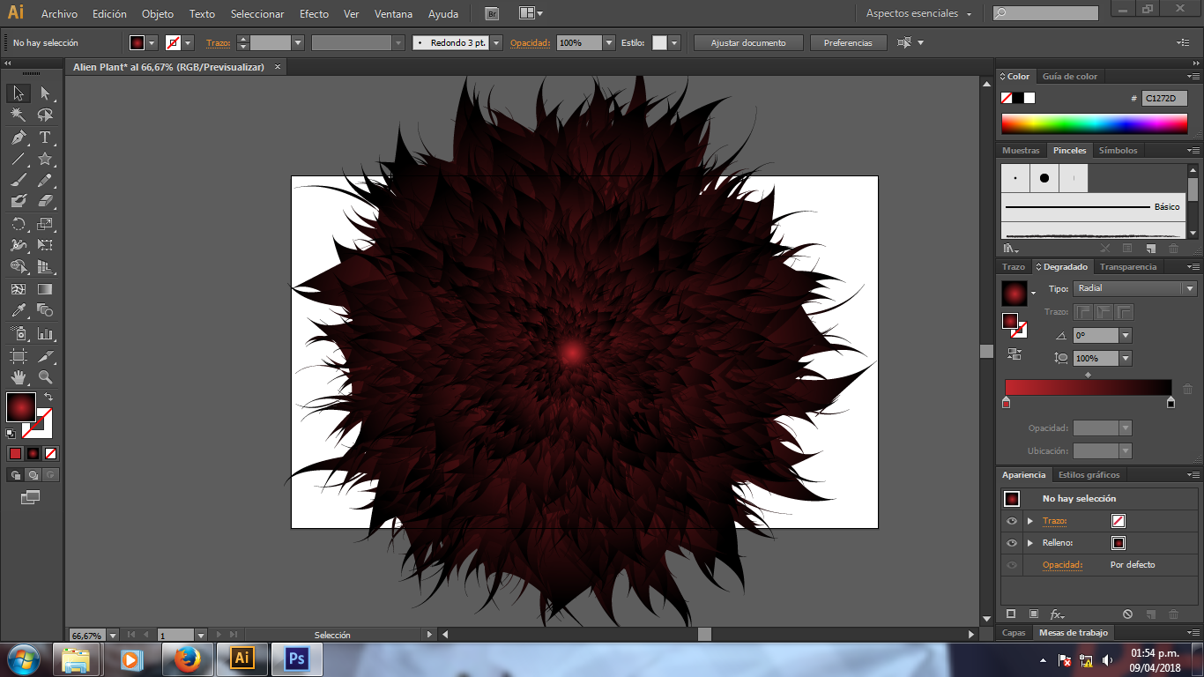Image resolution: width=1204 pixels, height=677 pixels.
Task: Click the fx add effect icon
Action: pyautogui.click(x=1058, y=614)
